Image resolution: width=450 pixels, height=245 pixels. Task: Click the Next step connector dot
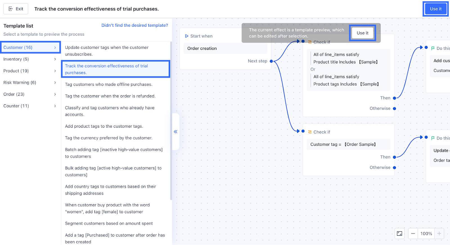click(271, 61)
